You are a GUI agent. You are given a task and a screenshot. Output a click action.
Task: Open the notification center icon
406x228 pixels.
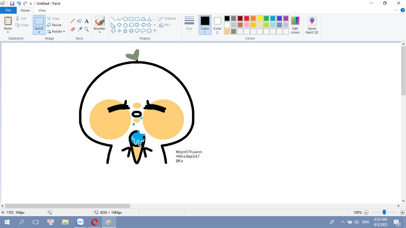coord(396,222)
